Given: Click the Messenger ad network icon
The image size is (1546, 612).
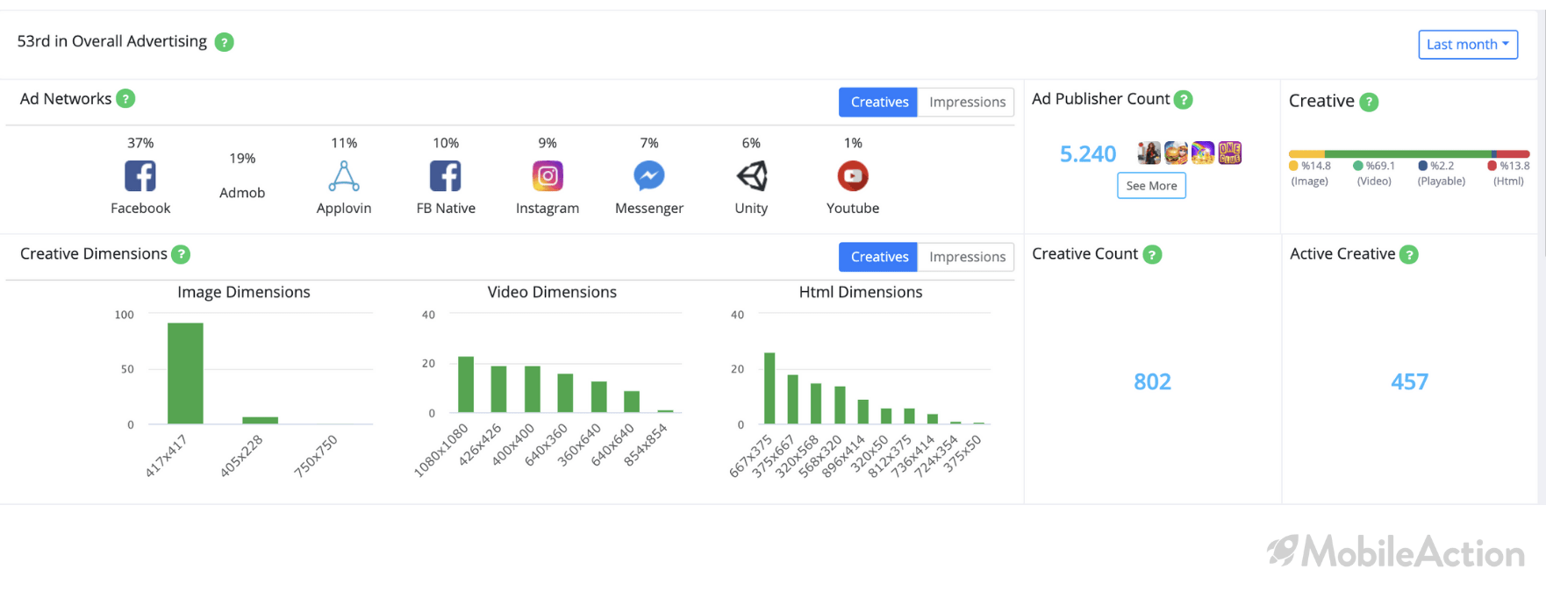Looking at the screenshot, I should [x=649, y=176].
